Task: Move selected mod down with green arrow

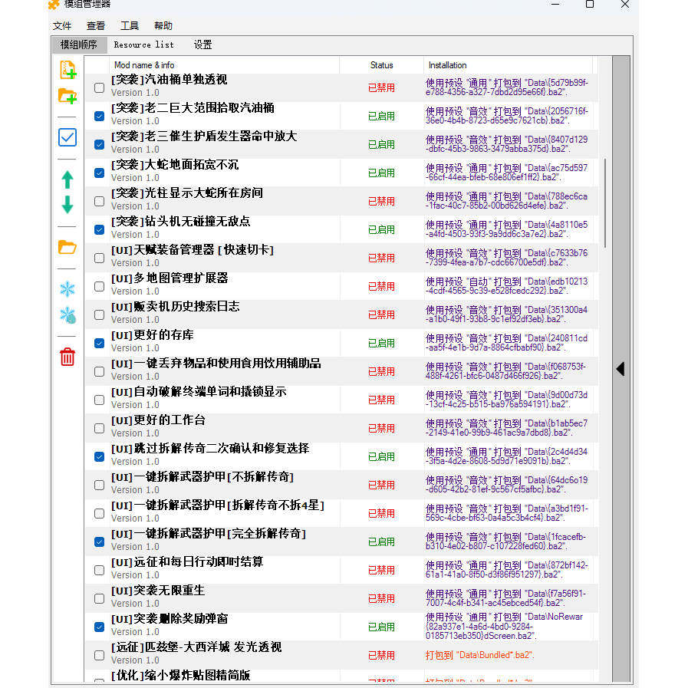Action: [67, 205]
